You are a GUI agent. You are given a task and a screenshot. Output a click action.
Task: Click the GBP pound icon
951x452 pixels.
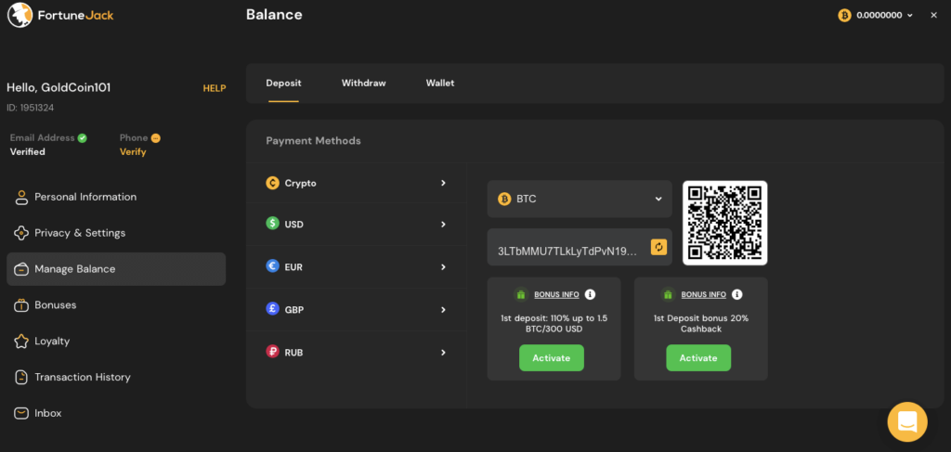(x=273, y=309)
